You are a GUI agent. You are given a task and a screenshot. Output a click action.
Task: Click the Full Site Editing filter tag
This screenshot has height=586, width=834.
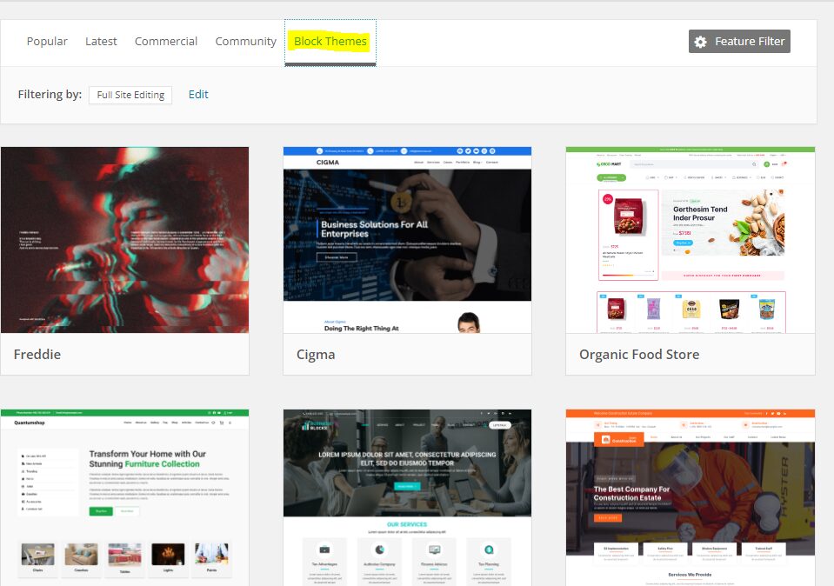130,95
